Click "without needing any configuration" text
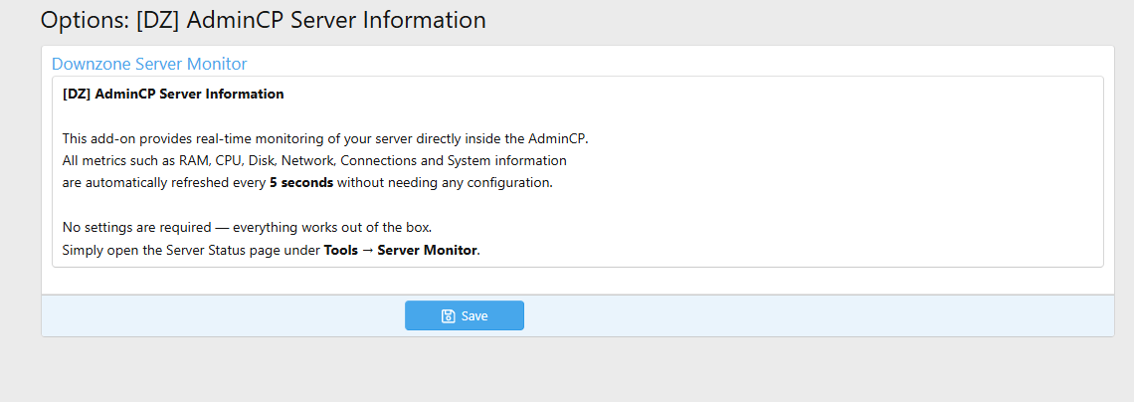The height and width of the screenshot is (402, 1134). [445, 183]
